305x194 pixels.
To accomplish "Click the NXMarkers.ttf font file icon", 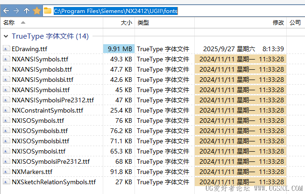I will click(6, 172).
